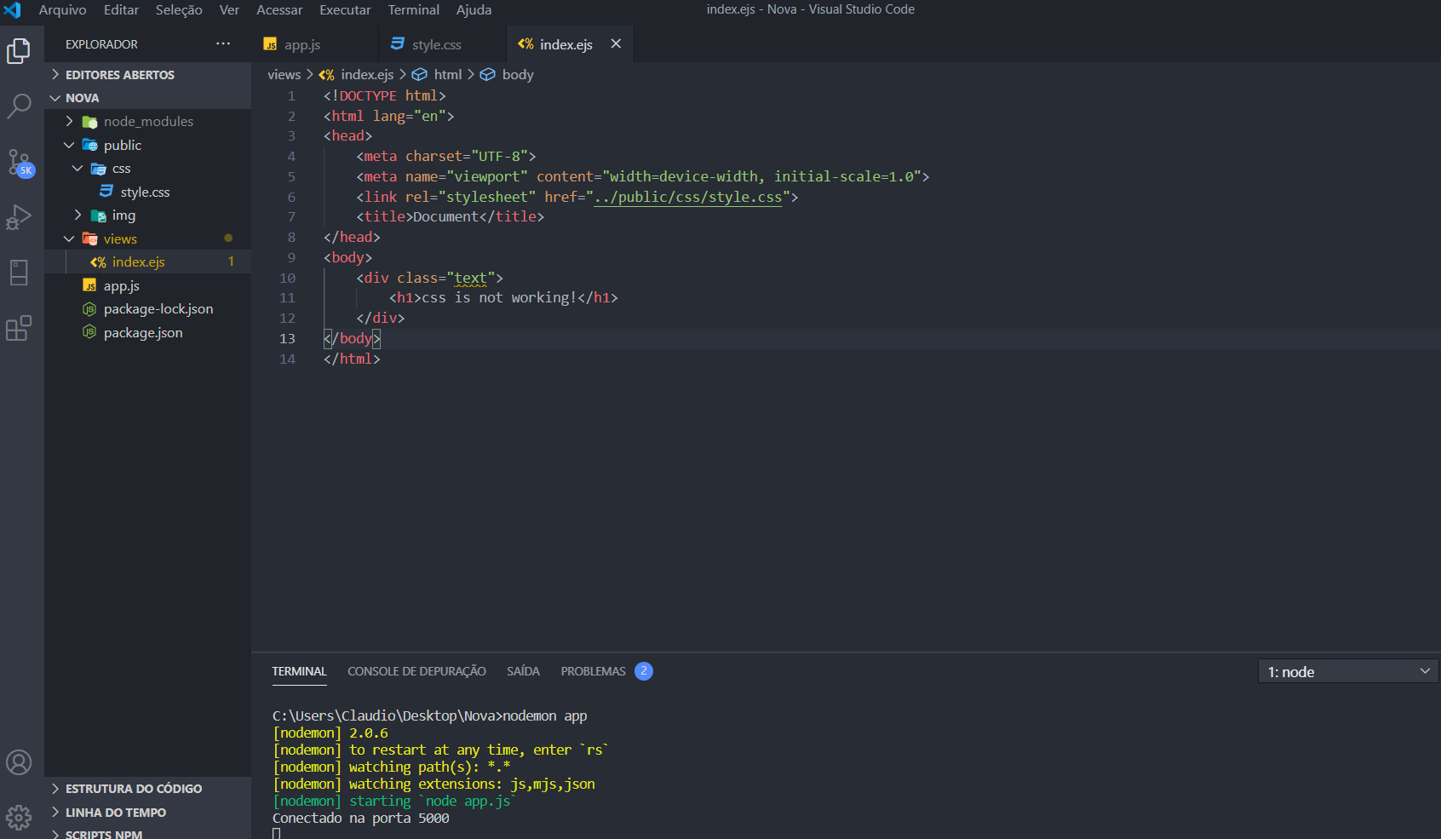Image resolution: width=1441 pixels, height=839 pixels.
Task: Click the h1 text 'css is not working!'
Action: pos(499,298)
